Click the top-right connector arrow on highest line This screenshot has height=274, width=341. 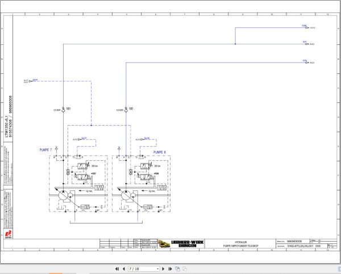[307, 28]
